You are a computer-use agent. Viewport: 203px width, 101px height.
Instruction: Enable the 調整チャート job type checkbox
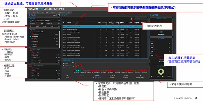click(32, 58)
